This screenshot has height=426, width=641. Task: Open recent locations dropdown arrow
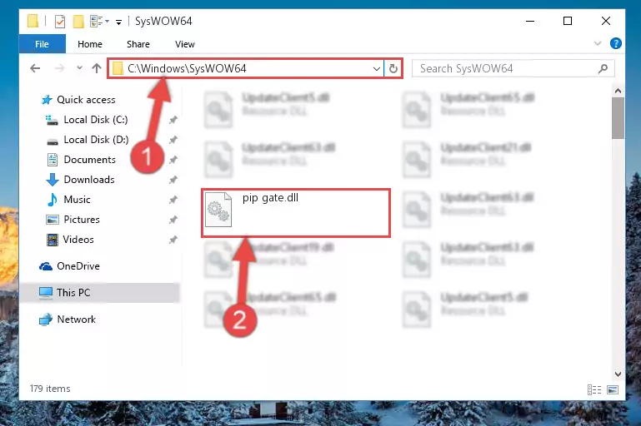(79, 68)
